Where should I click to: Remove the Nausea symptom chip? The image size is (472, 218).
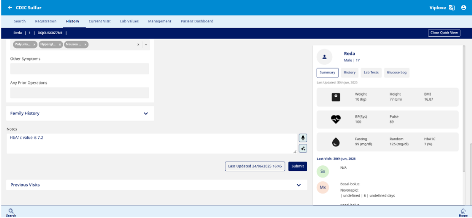pos(85,45)
